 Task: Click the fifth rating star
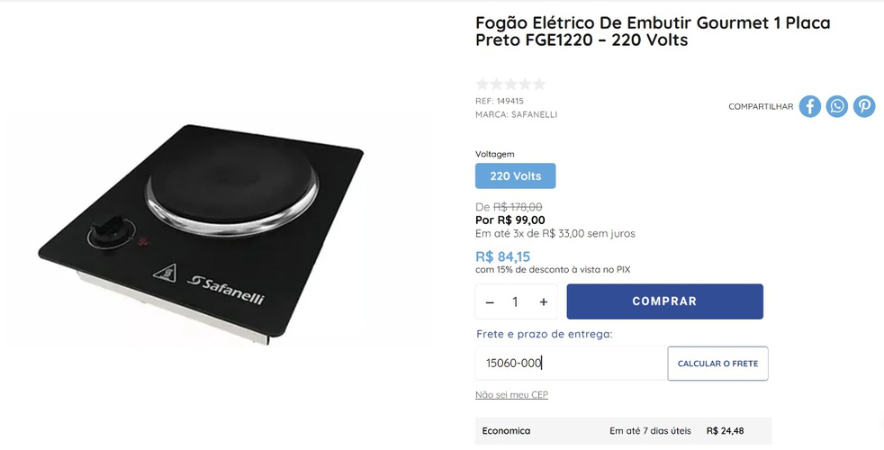539,84
